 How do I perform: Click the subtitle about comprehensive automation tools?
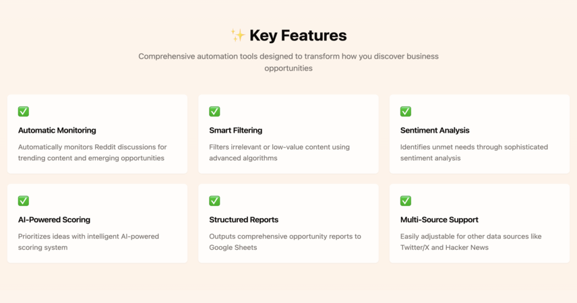(288, 62)
